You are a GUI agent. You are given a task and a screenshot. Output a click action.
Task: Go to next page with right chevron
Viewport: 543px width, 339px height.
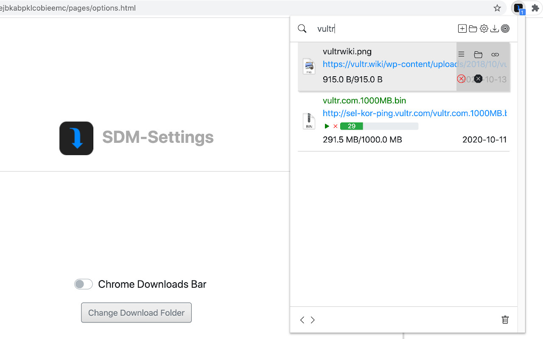pyautogui.click(x=313, y=320)
